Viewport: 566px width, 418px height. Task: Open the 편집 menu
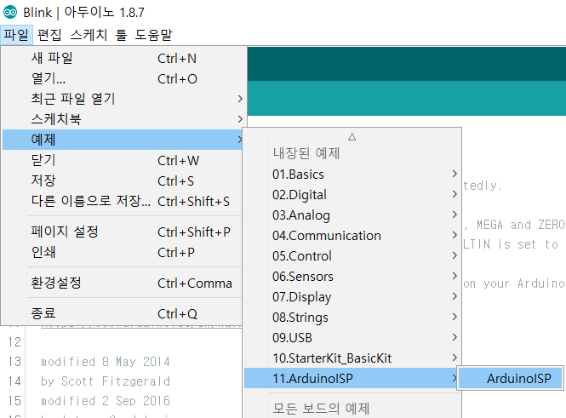[x=49, y=35]
